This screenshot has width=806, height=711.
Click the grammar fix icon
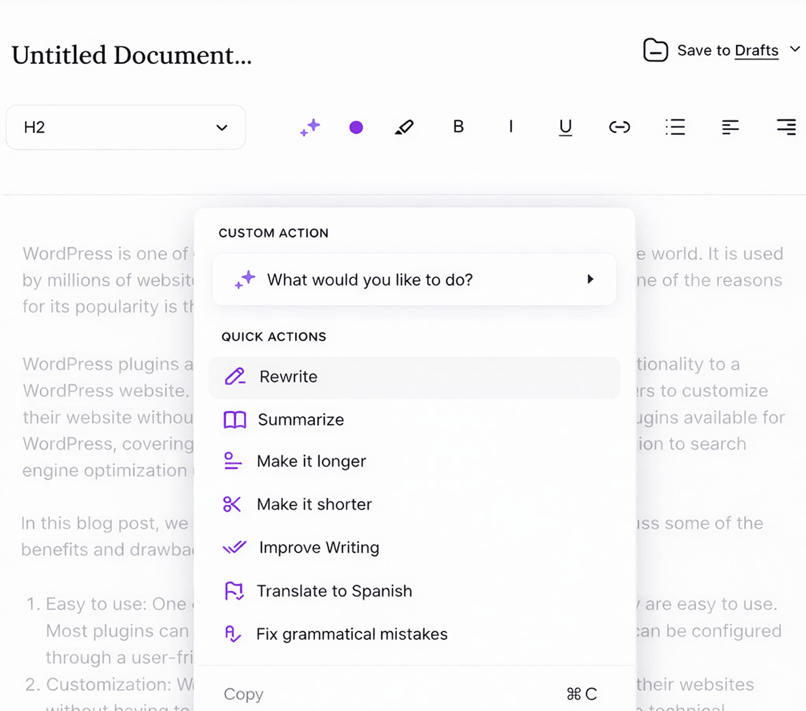pos(233,634)
